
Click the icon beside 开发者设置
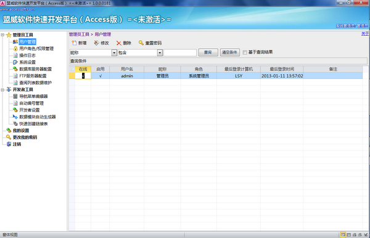(15, 110)
